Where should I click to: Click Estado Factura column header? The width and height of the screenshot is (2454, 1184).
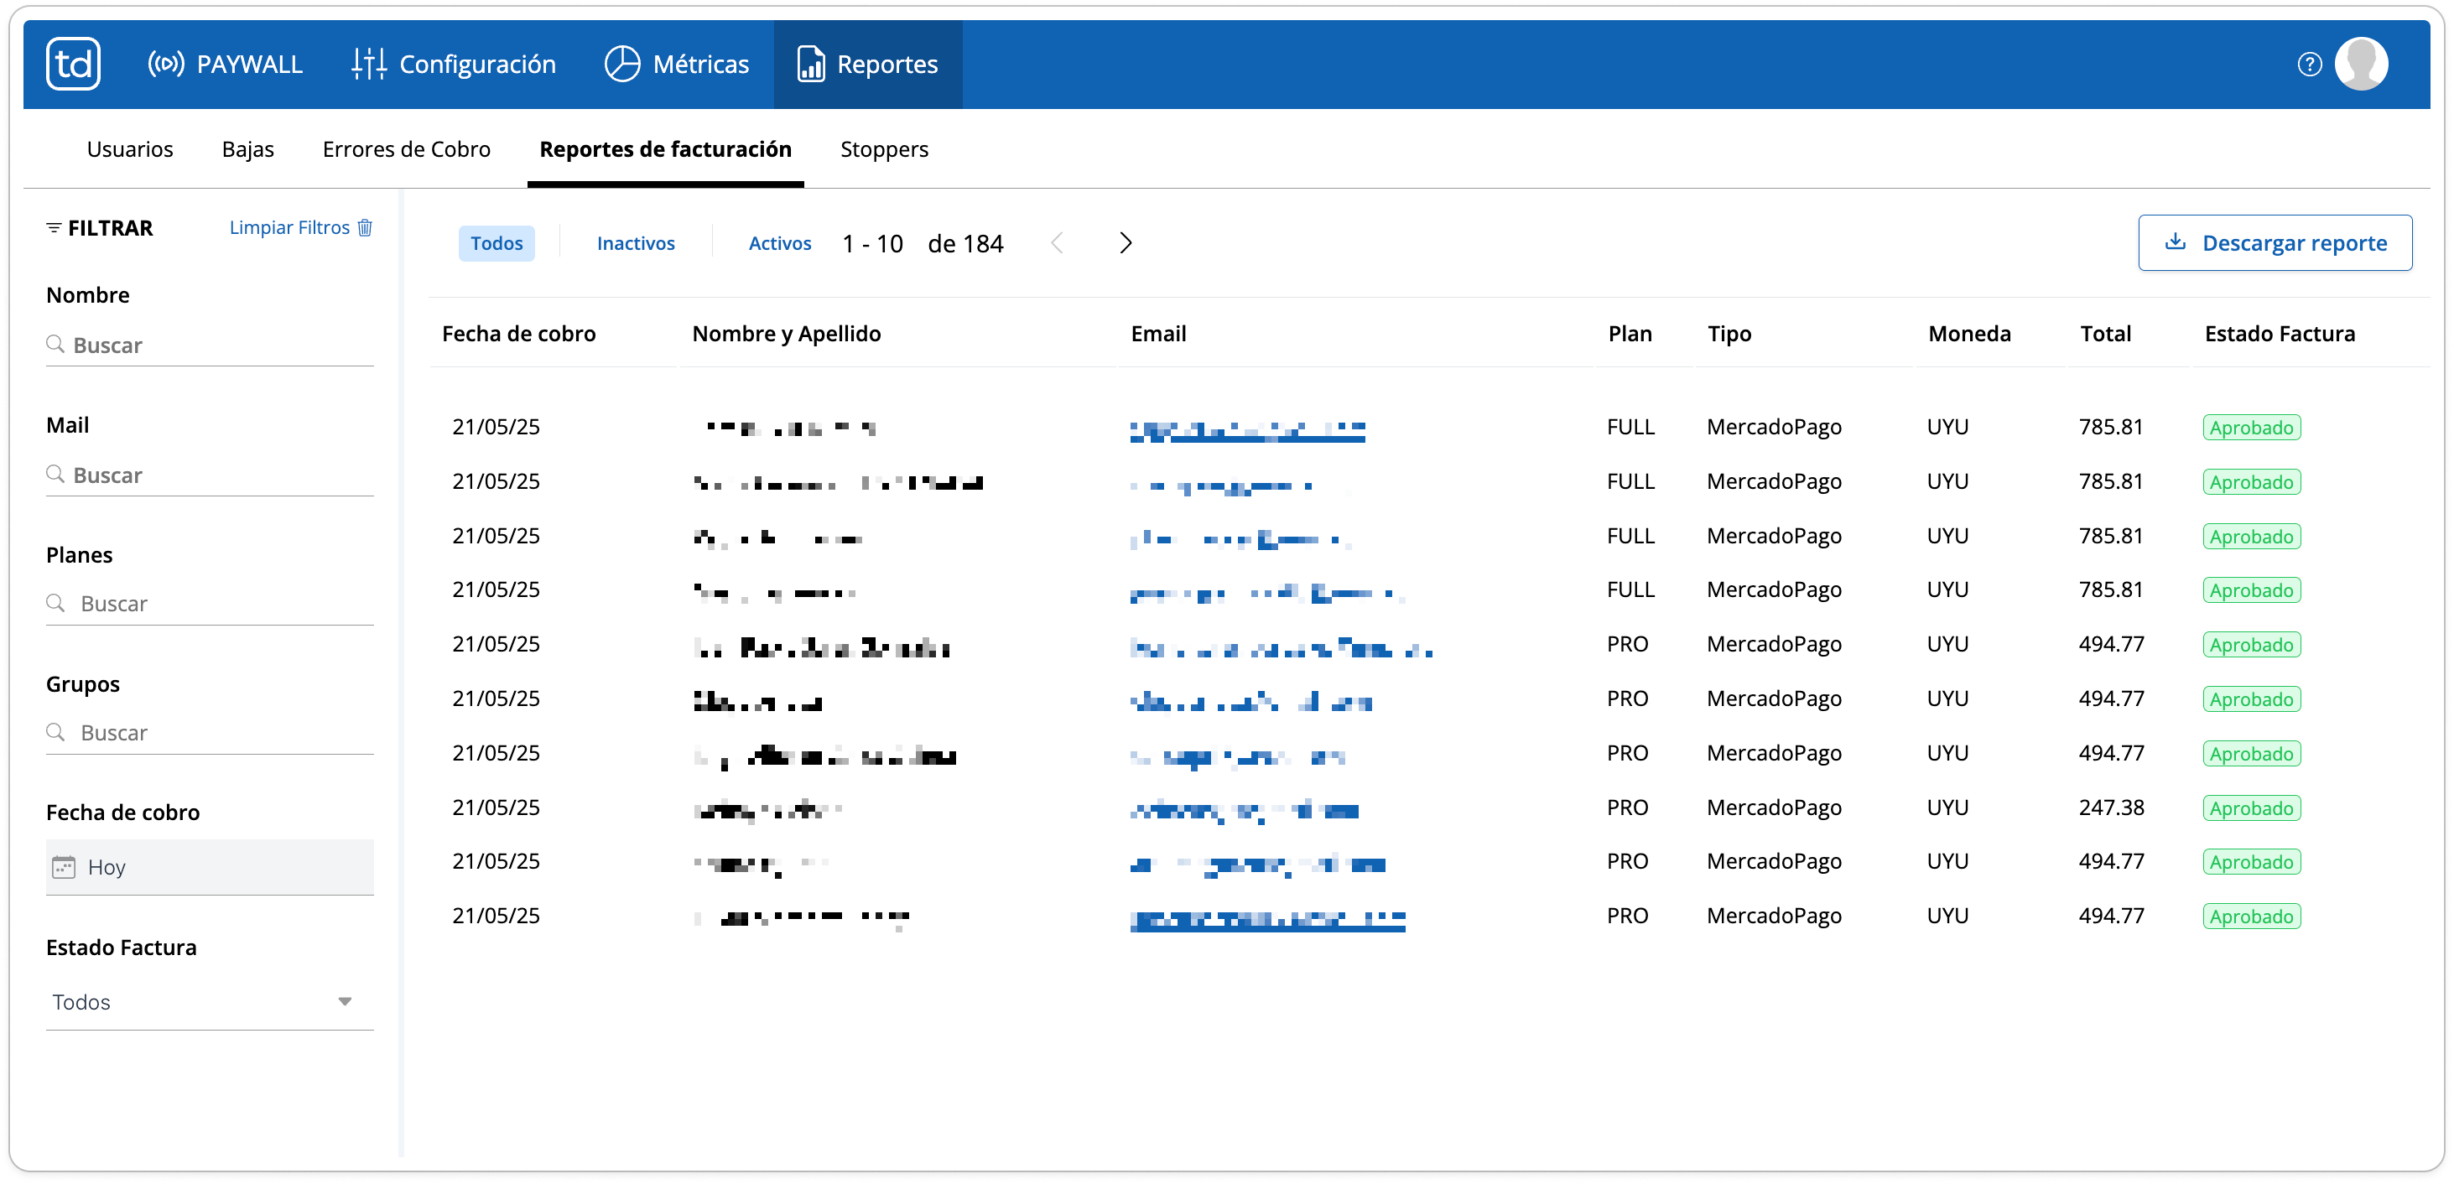[x=2279, y=335]
